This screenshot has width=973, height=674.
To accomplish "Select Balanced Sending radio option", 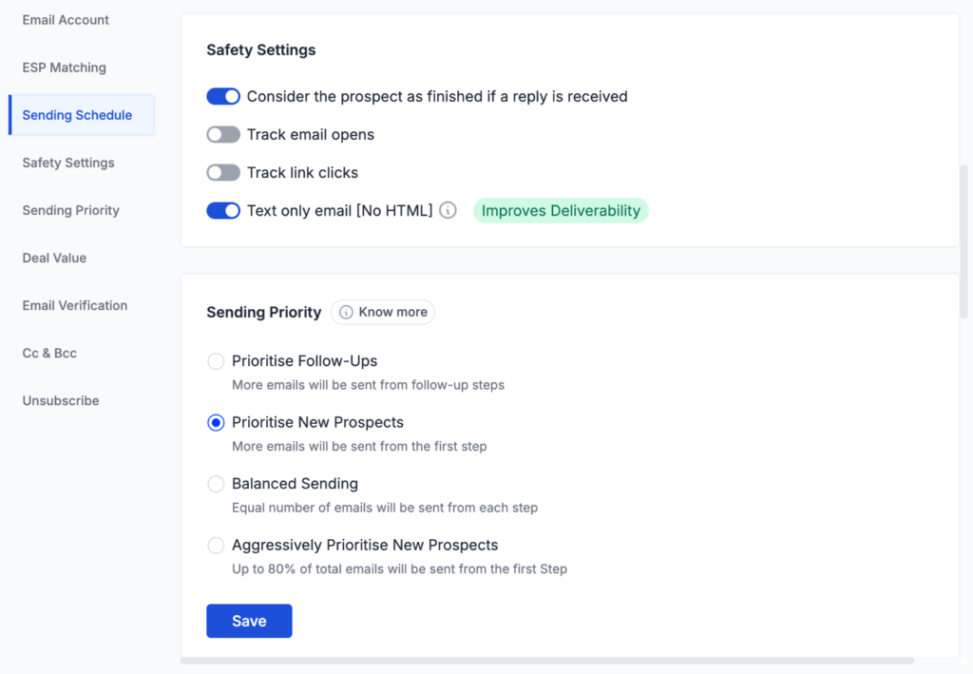I will 217,484.
